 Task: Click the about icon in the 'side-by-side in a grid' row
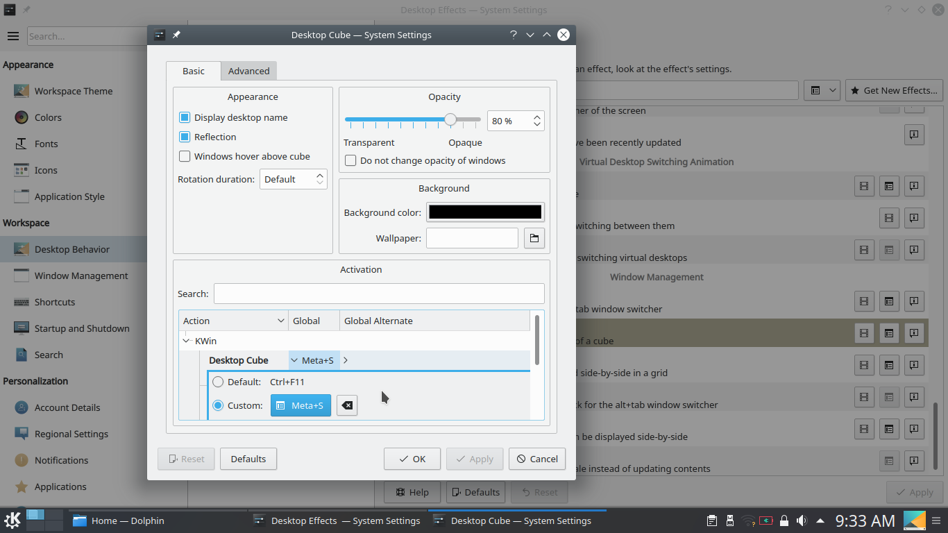[915, 365]
